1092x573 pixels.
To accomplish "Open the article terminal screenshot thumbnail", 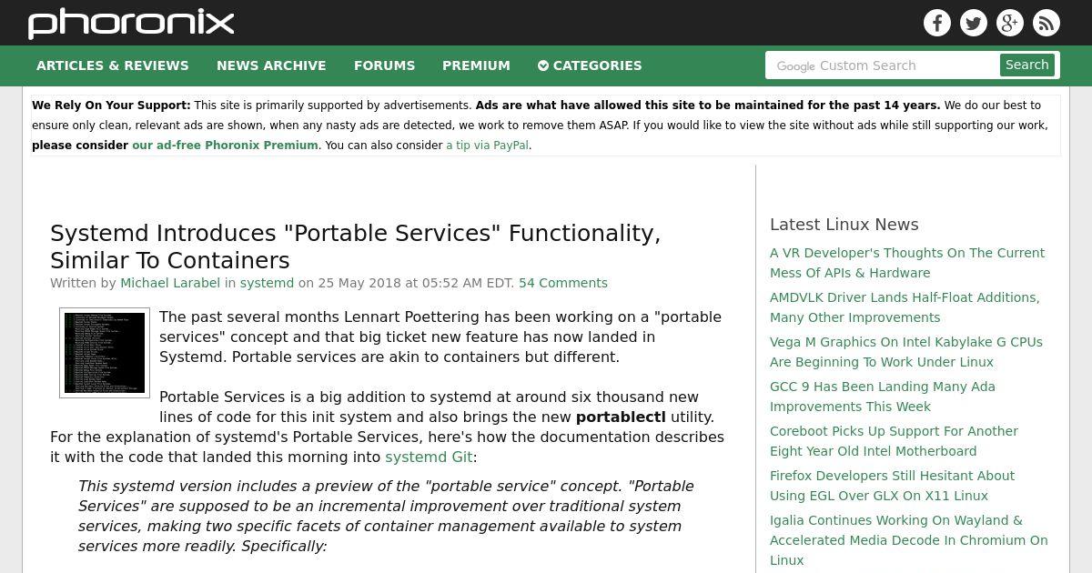I will (x=105, y=353).
